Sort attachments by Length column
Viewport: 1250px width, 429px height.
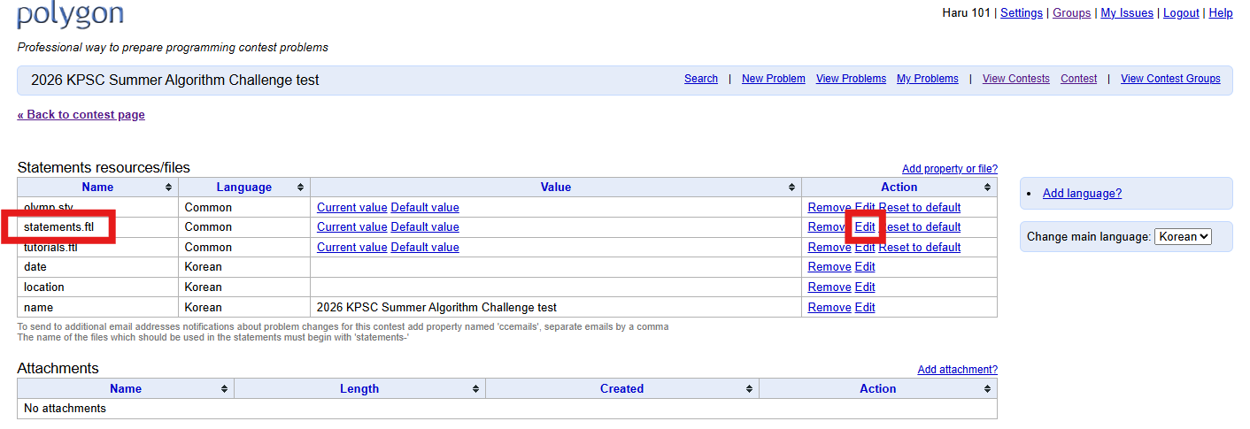click(x=359, y=389)
